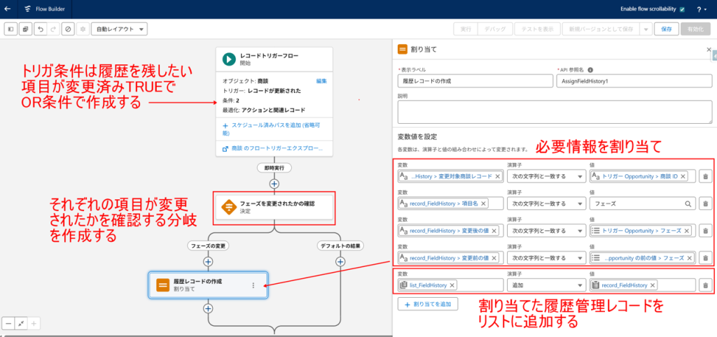Add element below 即時実行 with plus
The image size is (717, 337).
pyautogui.click(x=274, y=184)
